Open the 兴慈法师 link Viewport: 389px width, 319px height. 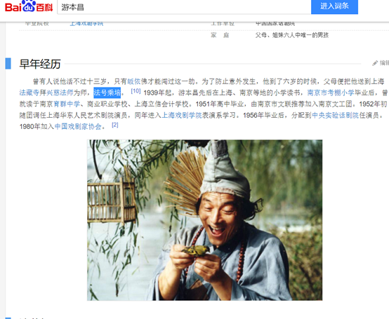(60, 93)
